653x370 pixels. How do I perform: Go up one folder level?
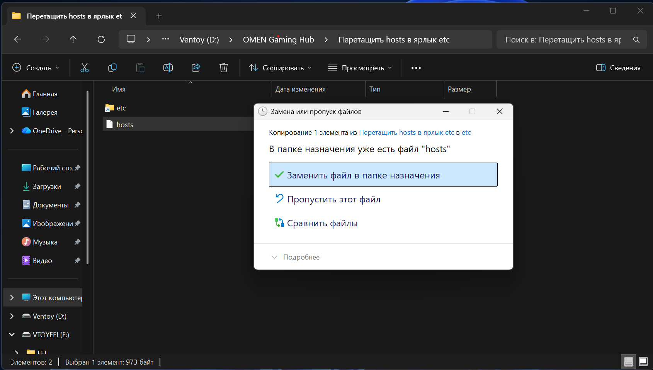(x=73, y=39)
